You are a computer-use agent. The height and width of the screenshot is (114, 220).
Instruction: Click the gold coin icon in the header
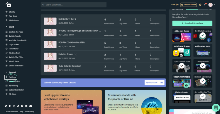[200, 5]
